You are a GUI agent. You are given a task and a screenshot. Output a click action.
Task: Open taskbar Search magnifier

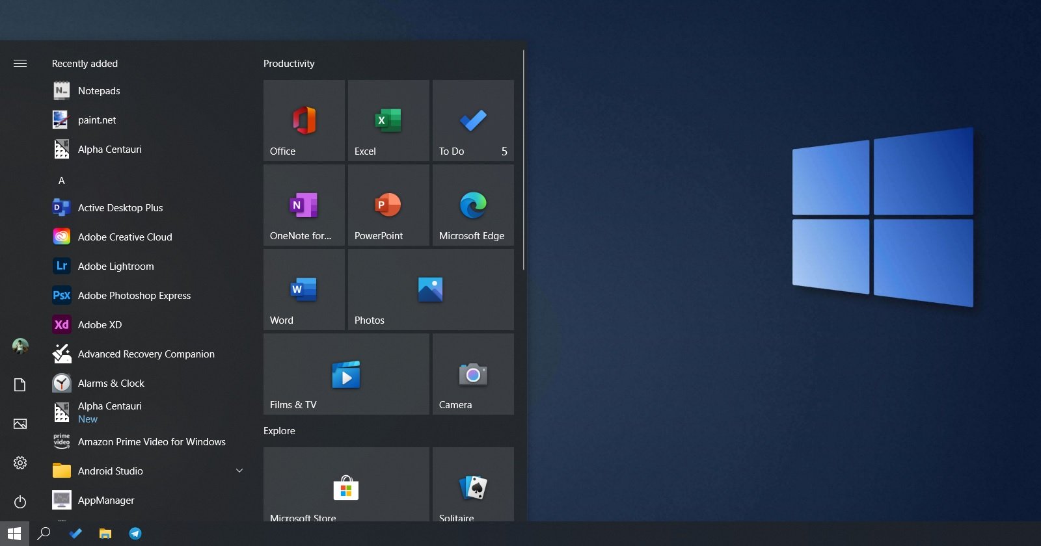44,534
